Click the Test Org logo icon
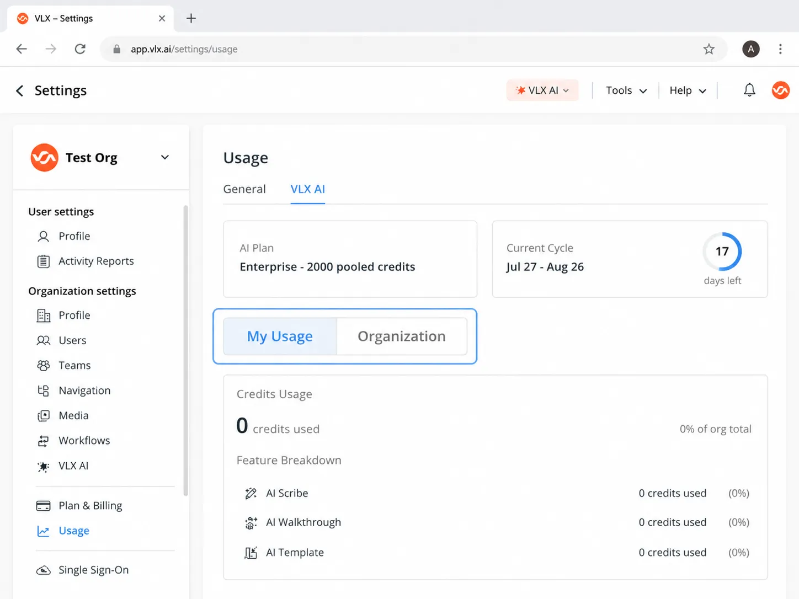This screenshot has width=799, height=599. tap(45, 158)
